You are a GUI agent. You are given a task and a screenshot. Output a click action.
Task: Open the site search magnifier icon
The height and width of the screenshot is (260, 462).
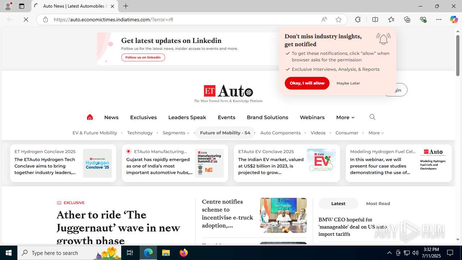372,117
